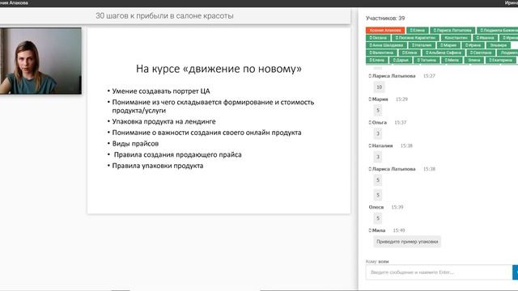This screenshot has height=291, width=518.
Task: Click the slide heading 'На курсе «движение по новому»'
Action: pos(219,69)
